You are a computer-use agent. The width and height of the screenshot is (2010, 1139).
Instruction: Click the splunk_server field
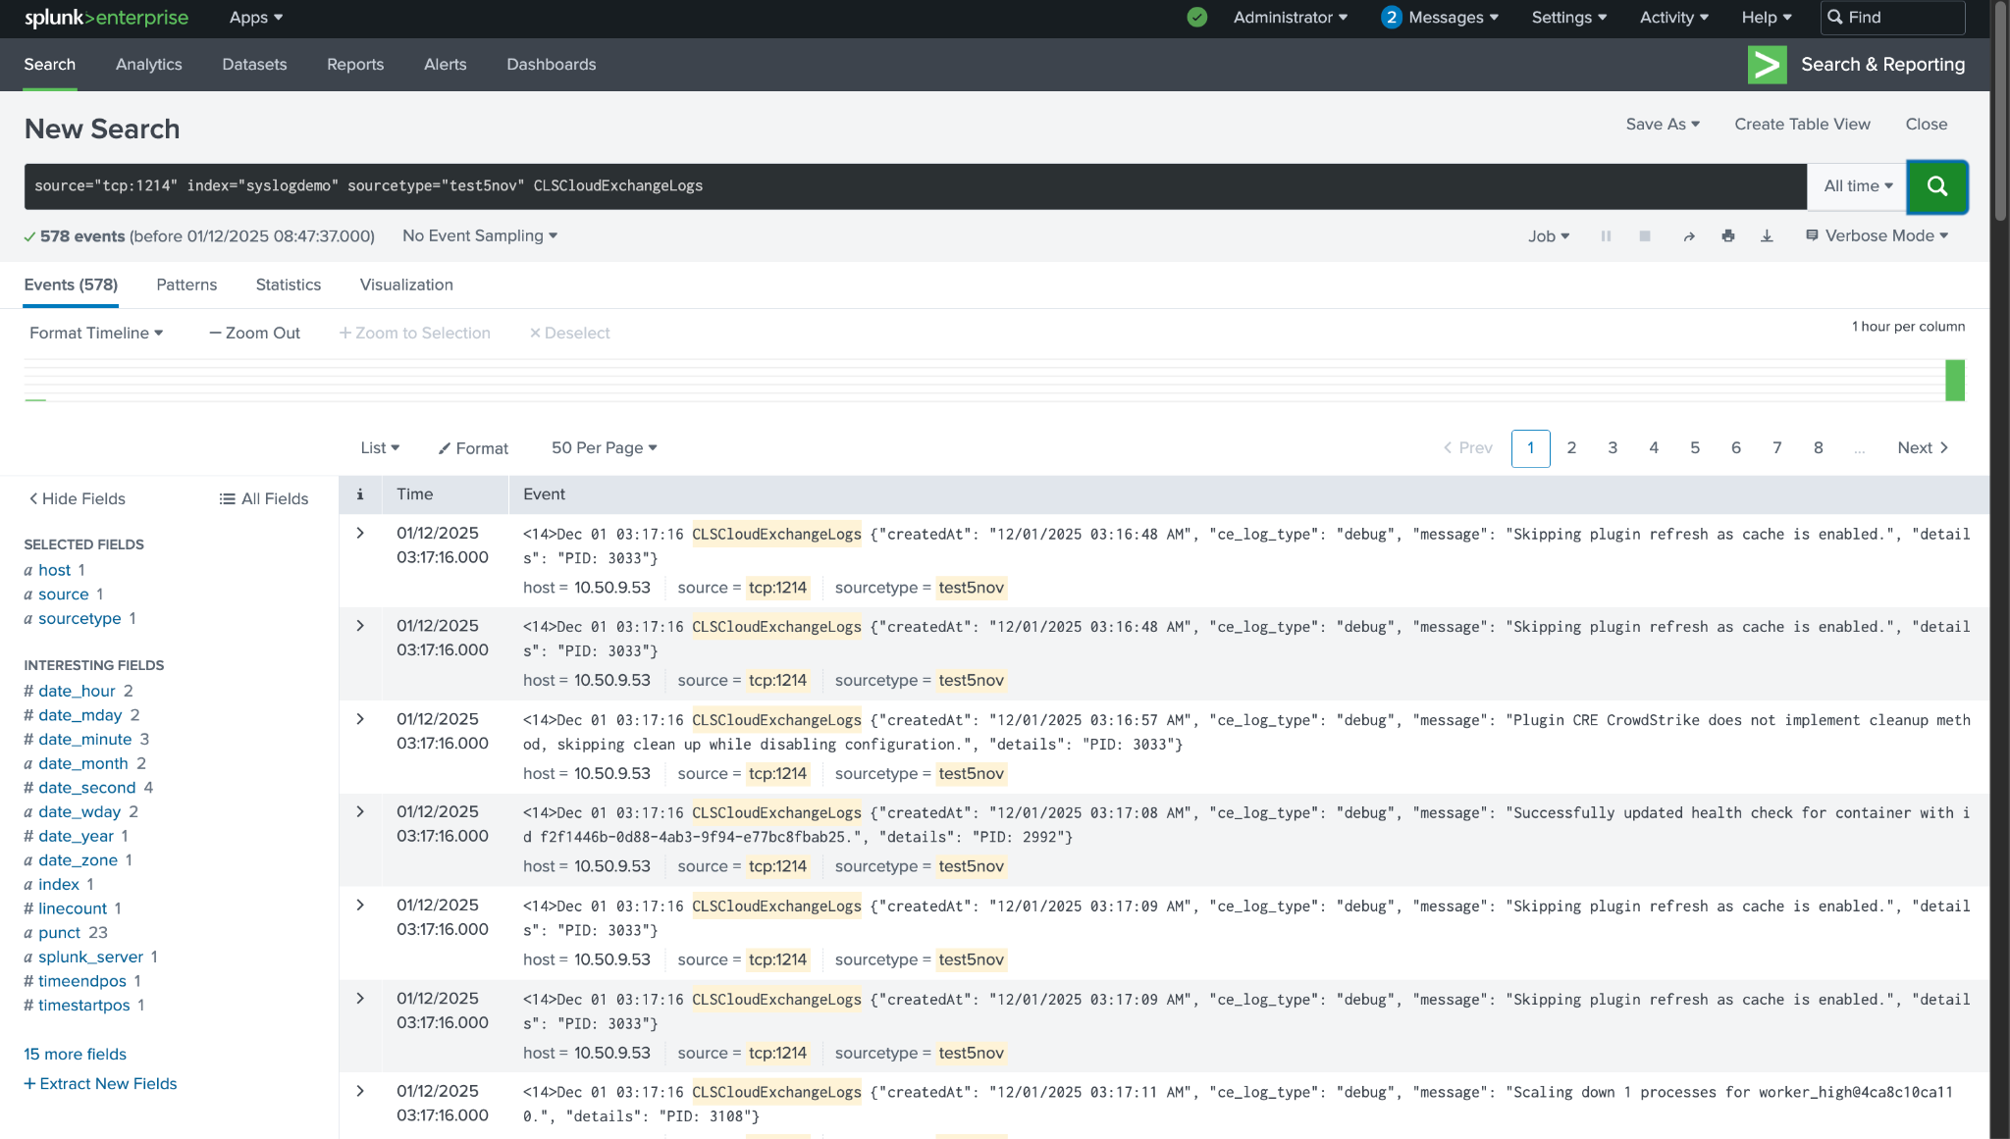(x=90, y=958)
